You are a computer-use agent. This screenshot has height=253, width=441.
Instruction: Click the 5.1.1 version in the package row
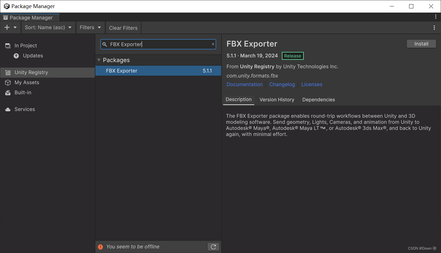pyautogui.click(x=207, y=71)
